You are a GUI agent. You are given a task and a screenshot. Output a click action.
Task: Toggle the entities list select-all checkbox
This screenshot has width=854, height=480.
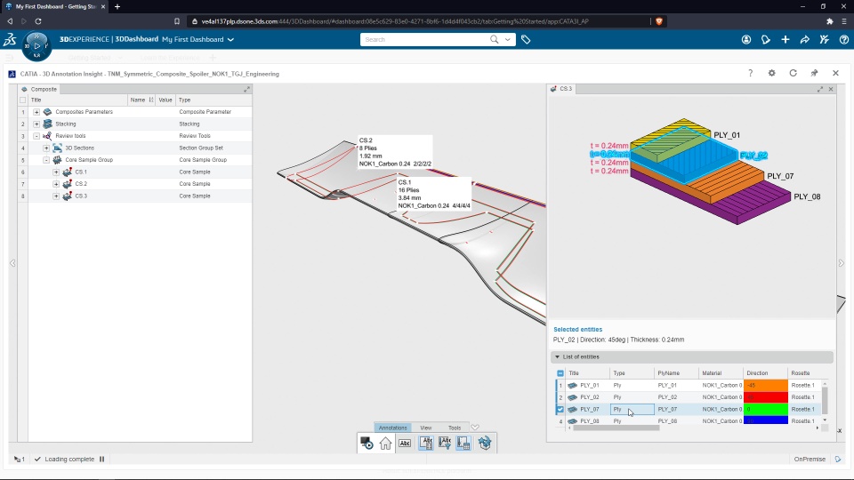coord(560,373)
